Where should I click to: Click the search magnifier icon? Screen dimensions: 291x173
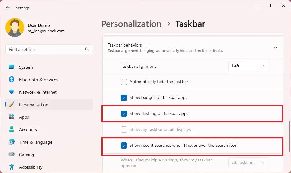click(x=87, y=49)
